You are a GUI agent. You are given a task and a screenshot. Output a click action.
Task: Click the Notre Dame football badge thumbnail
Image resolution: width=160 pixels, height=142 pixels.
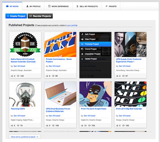[25, 44]
